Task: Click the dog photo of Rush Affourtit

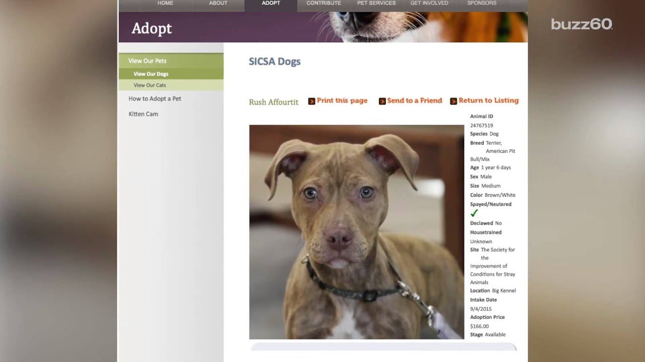Action: 357,232
